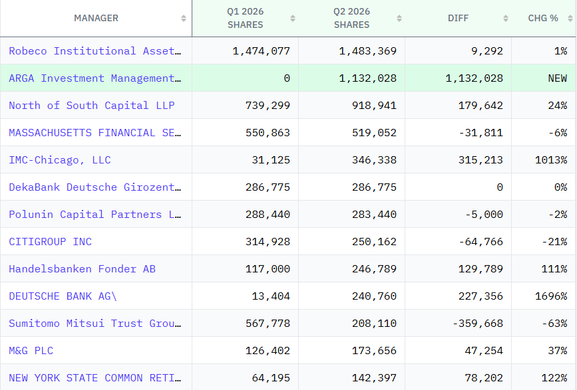Select North of South Q2 value 918,941
The image size is (577, 390).
374,106
